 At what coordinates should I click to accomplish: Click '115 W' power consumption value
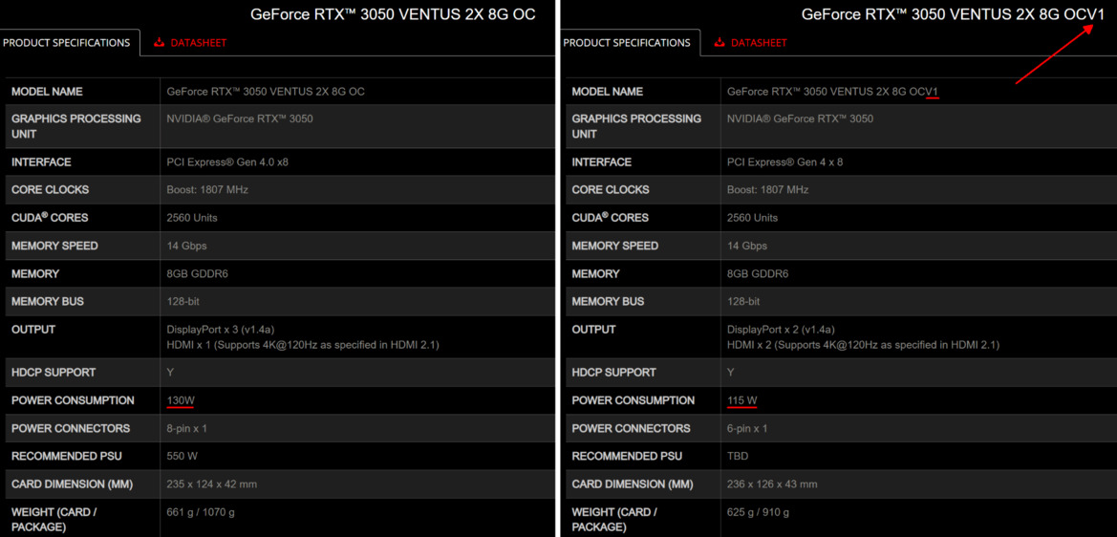(742, 400)
